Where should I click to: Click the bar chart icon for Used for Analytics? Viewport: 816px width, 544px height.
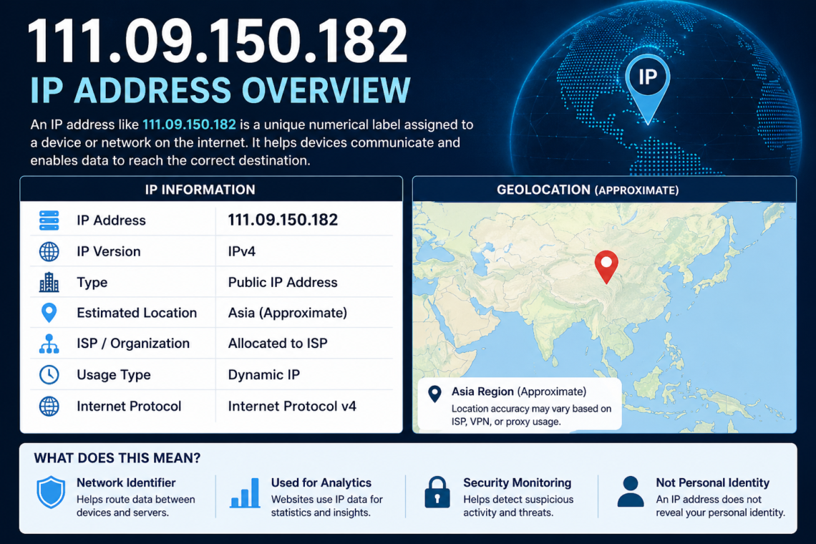245,492
